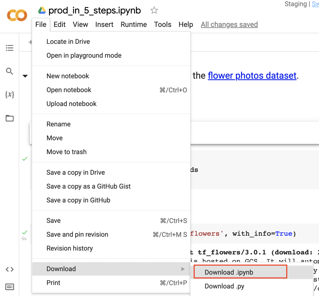Open the Runtime menu
This screenshot has width=319, height=296.
[x=134, y=25]
